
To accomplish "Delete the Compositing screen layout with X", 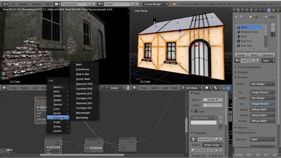I will pos(94,4).
